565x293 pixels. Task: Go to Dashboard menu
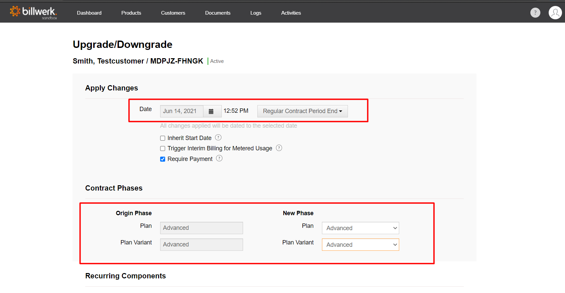(x=89, y=13)
